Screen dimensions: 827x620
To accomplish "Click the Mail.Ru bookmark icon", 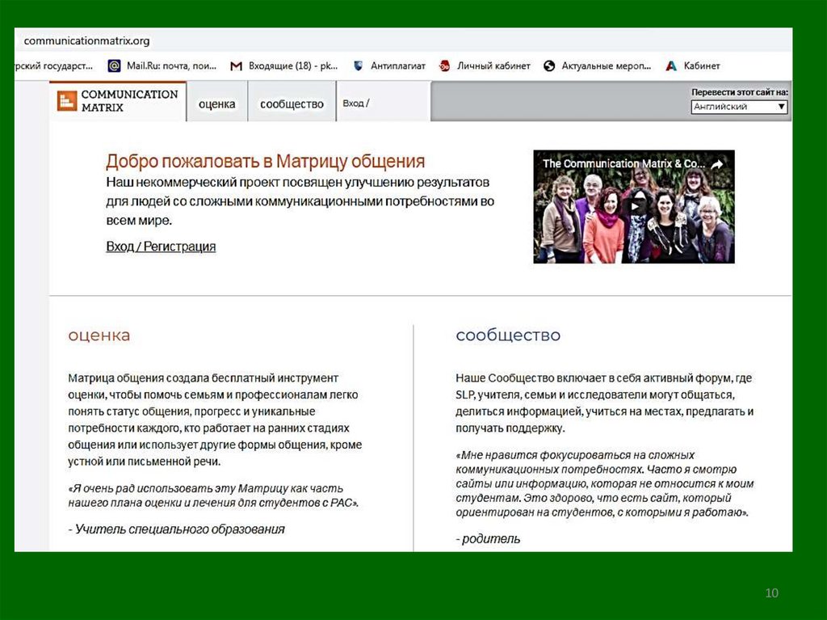I will [115, 66].
